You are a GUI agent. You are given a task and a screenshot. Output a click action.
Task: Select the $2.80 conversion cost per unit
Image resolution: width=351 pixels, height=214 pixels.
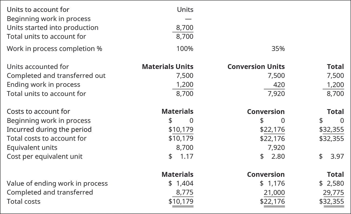click(272, 157)
